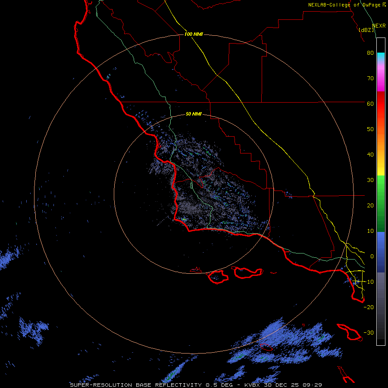Click the 50 value on the dBZ scale
Viewport: 388px width, 388px height.
370,129
